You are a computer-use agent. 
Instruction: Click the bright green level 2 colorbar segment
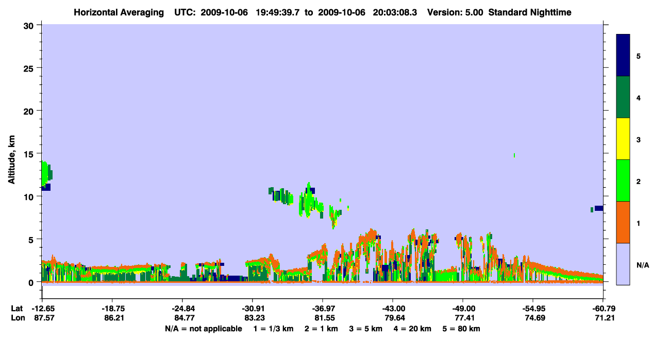623,180
